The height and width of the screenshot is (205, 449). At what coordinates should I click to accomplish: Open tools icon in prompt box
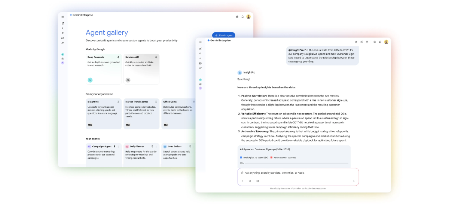250,181
